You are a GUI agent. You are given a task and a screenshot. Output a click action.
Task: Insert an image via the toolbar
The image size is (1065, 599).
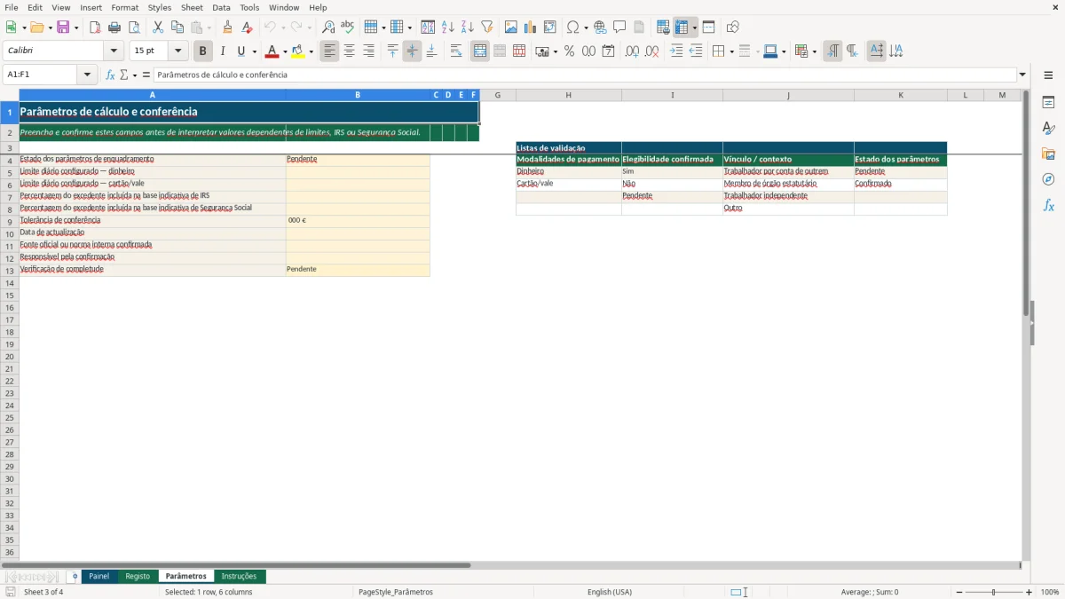point(511,28)
